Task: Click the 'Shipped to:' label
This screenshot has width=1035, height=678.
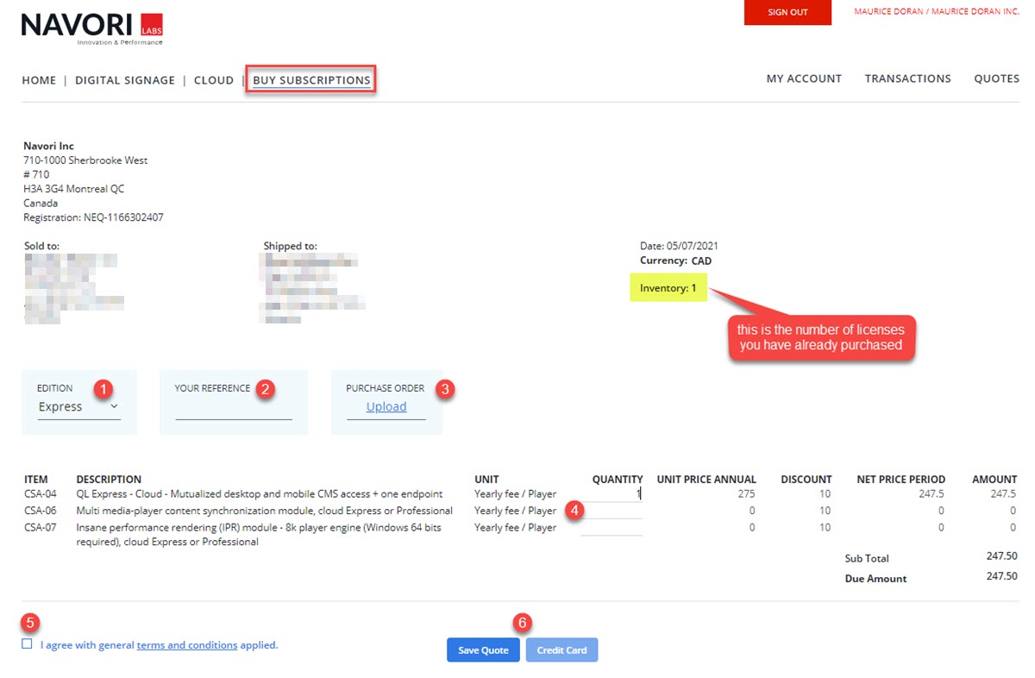Action: pos(291,246)
